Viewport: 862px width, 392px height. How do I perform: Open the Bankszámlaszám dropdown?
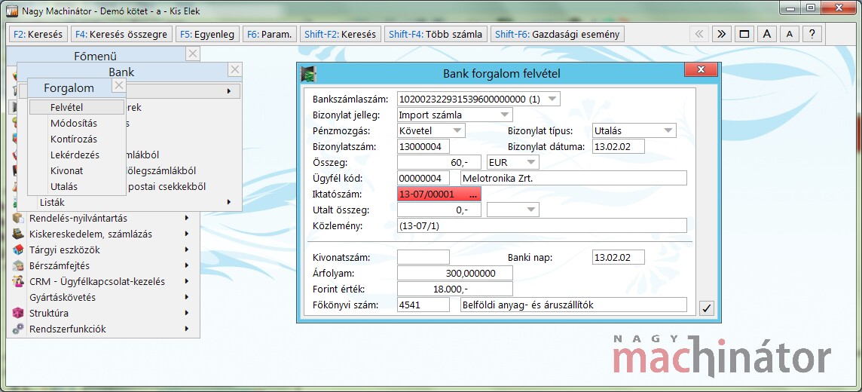pyautogui.click(x=552, y=99)
